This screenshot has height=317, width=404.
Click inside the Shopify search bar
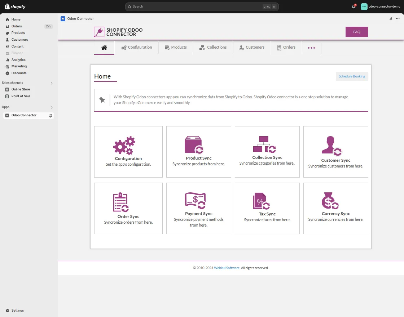(x=202, y=6)
